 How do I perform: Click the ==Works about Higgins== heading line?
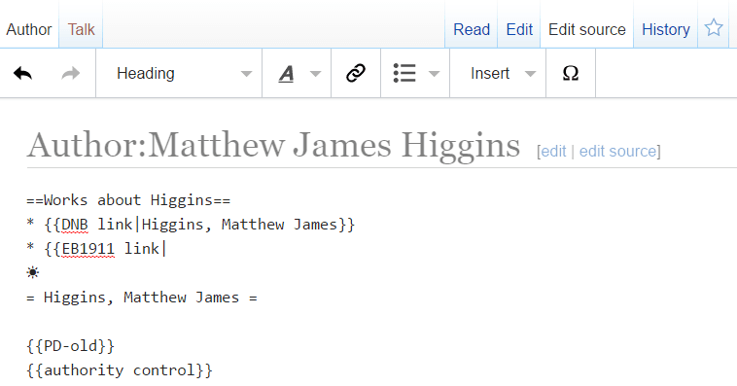pos(128,200)
